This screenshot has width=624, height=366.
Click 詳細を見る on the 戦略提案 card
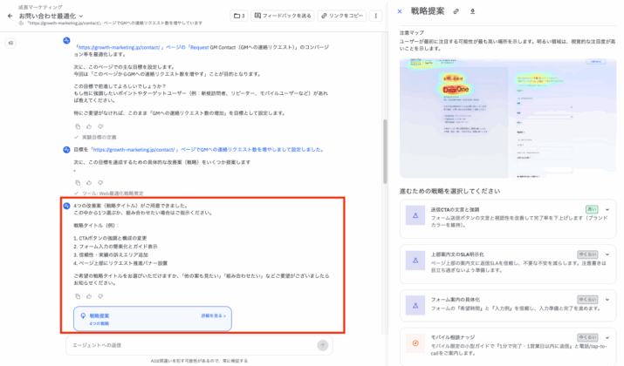click(213, 315)
